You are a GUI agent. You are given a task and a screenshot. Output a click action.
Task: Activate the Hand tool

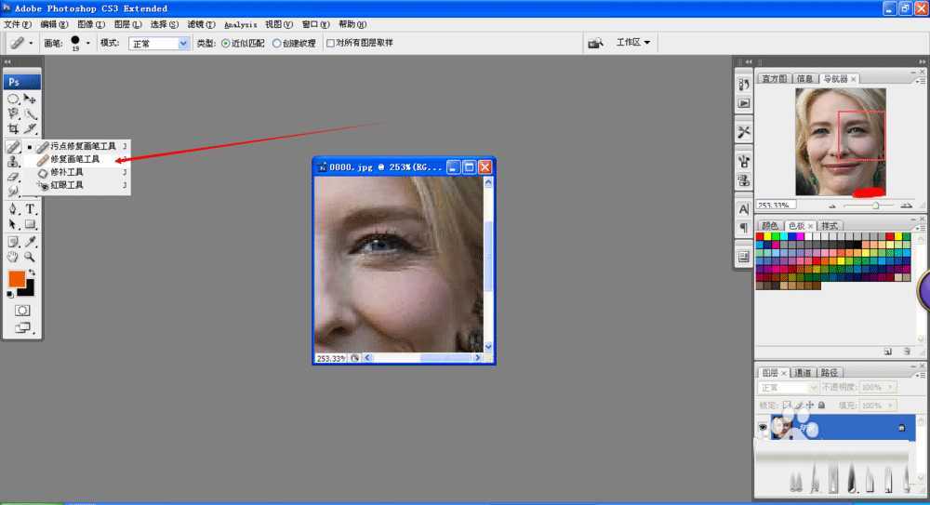click(x=14, y=256)
